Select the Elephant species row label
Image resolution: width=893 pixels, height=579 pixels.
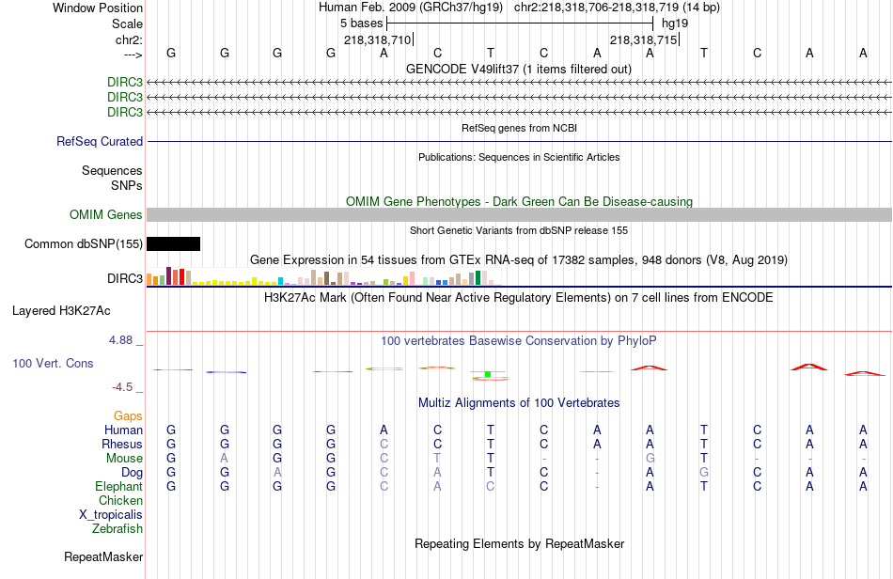click(x=118, y=486)
